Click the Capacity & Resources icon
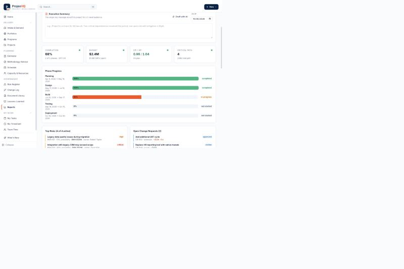Screen dimensions: 404x269 5,73
